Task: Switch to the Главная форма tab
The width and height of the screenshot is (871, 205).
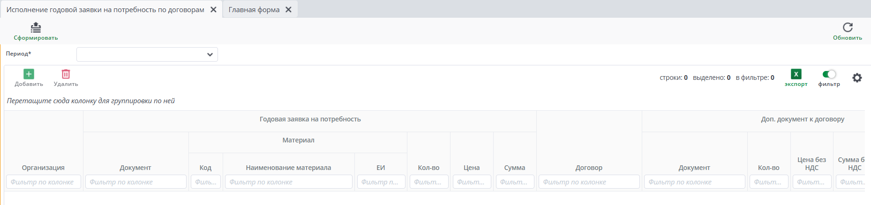Action: pyautogui.click(x=254, y=9)
